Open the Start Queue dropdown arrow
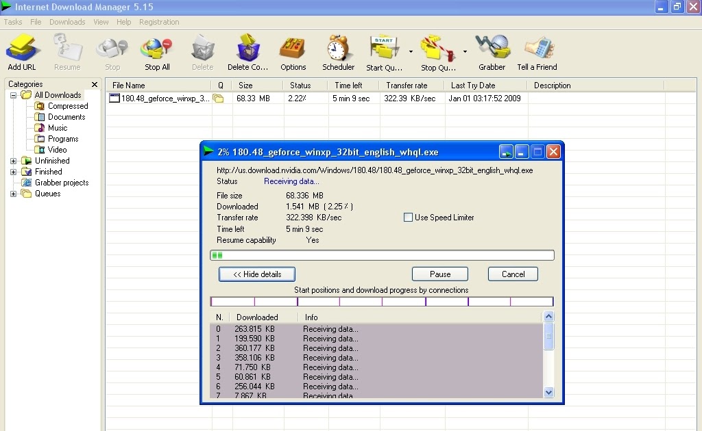Screen dimensions: 702x431 click(411, 52)
